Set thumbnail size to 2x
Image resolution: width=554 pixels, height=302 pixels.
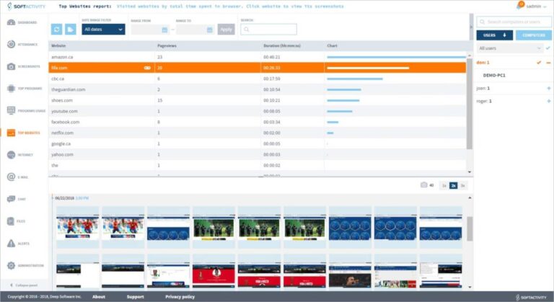pos(453,185)
